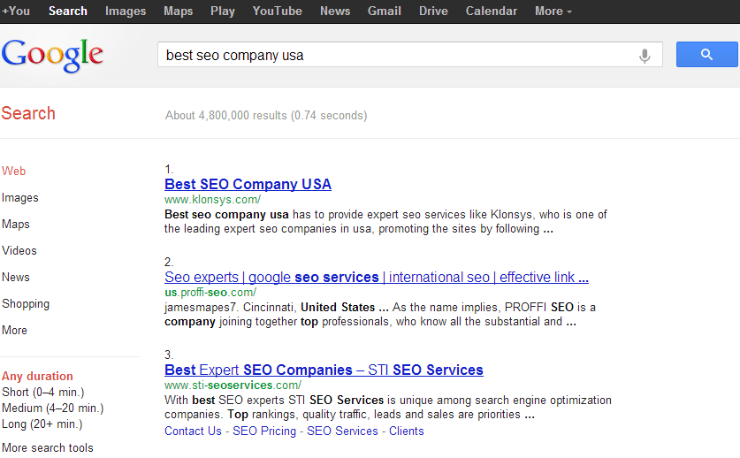Click the Google logo
This screenshot has width=740, height=458.
(x=52, y=56)
